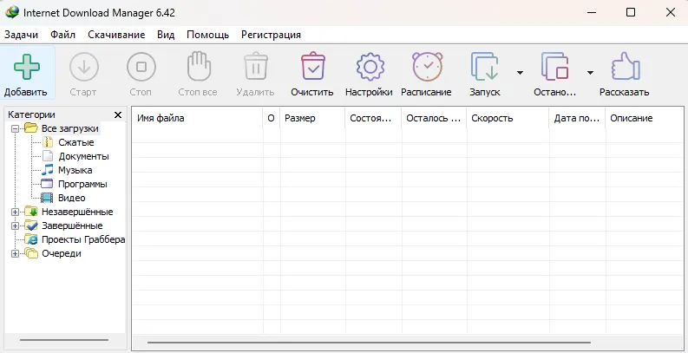Click the Стоп toolbar icon

point(141,67)
